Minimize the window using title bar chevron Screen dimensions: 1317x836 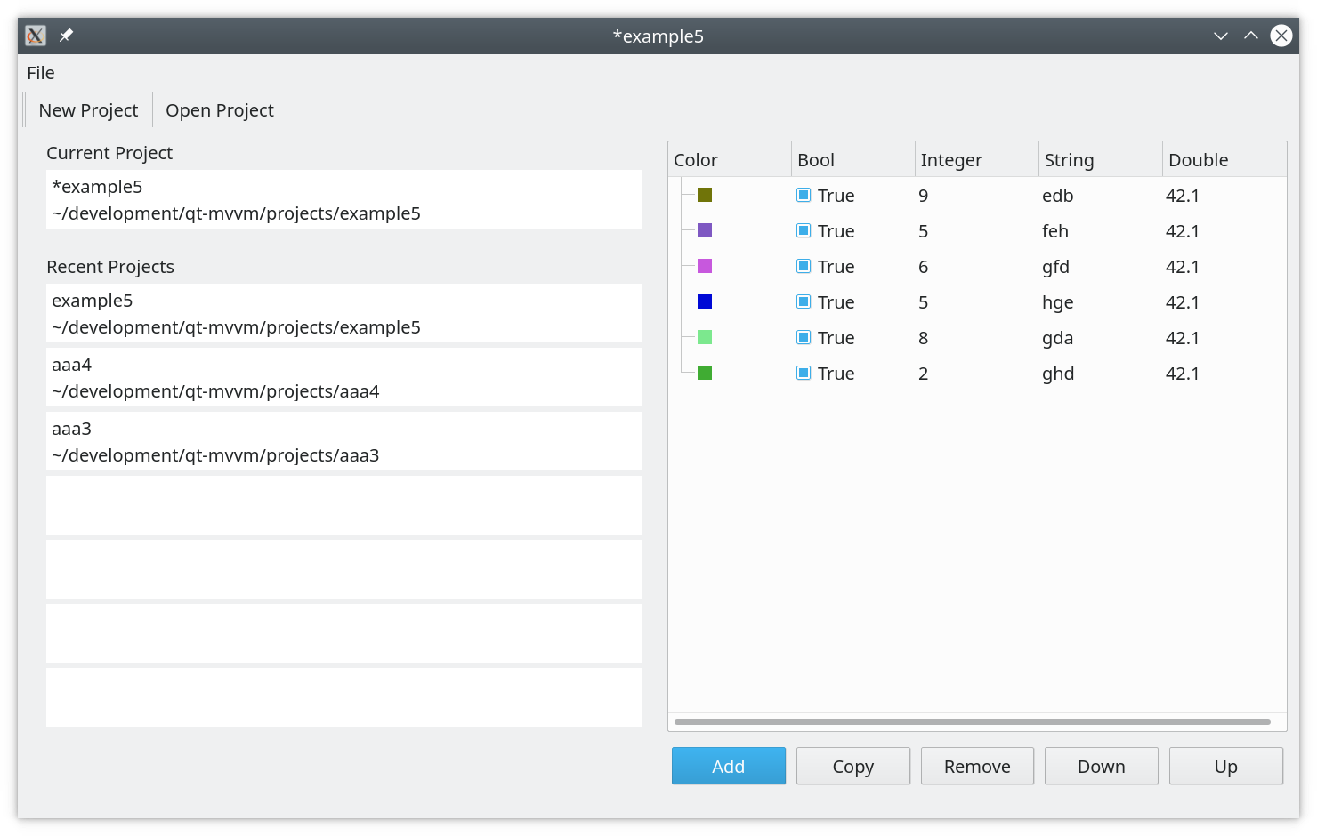pos(1221,36)
